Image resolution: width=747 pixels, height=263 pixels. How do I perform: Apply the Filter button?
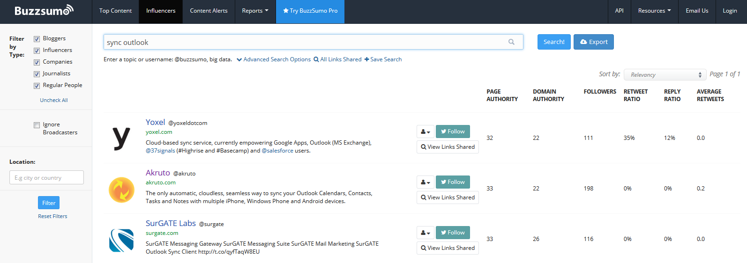[x=49, y=203]
